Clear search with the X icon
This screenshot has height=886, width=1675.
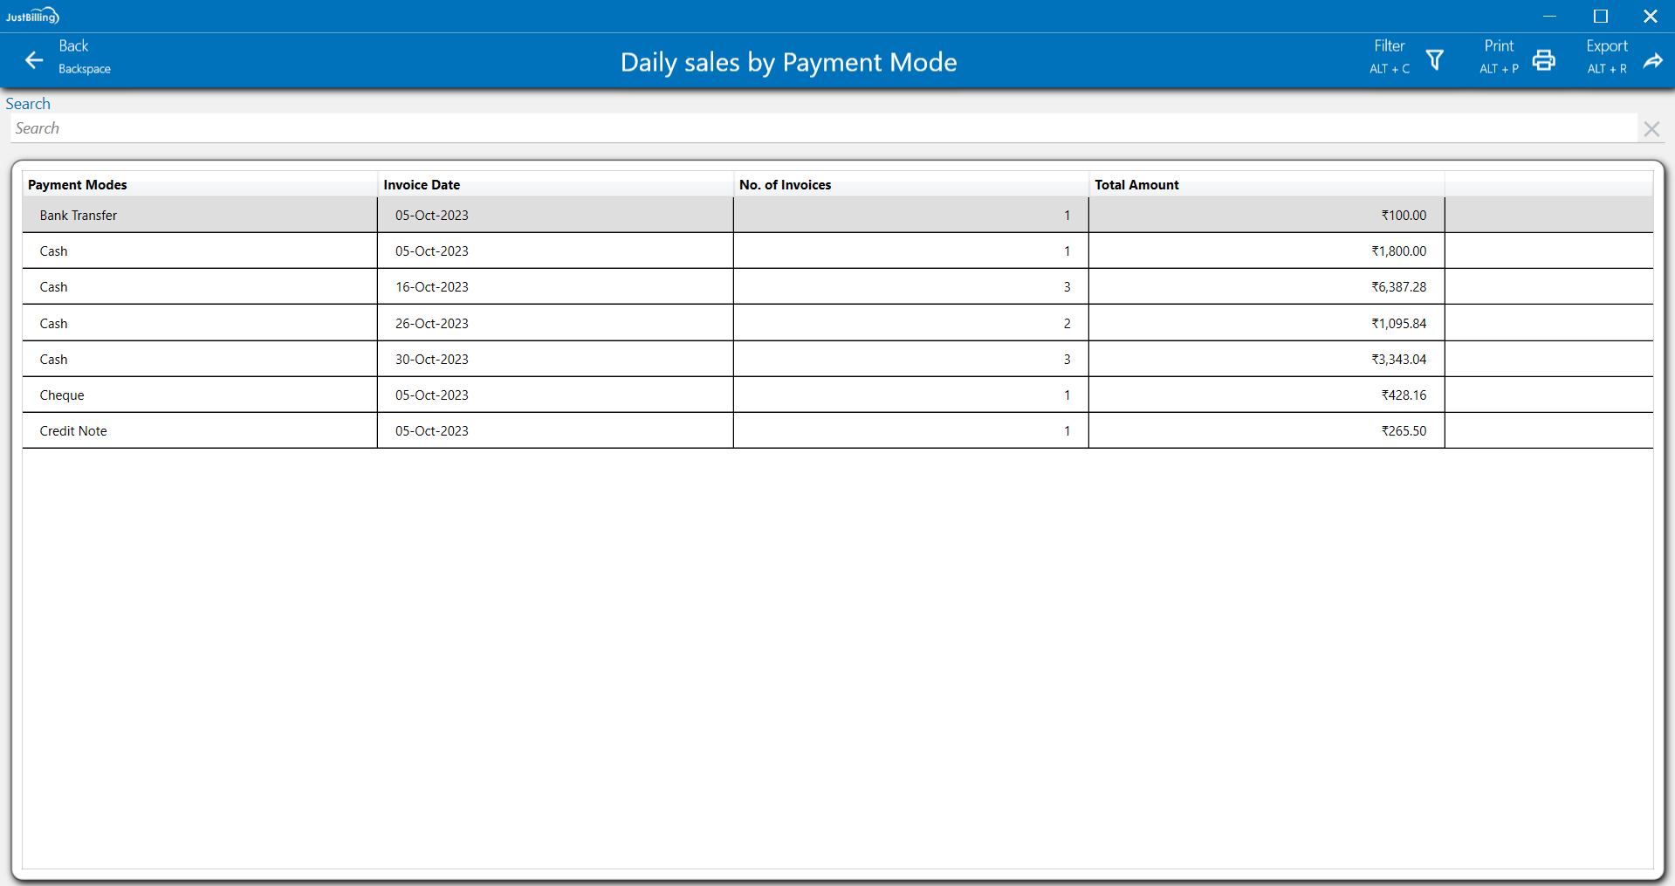pyautogui.click(x=1651, y=129)
